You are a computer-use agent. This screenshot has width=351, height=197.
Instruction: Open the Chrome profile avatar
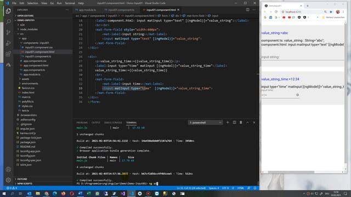tap(338, 12)
